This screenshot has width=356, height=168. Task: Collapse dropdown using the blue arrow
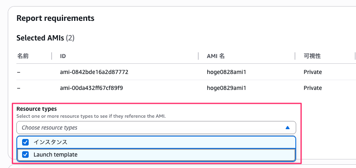click(288, 128)
